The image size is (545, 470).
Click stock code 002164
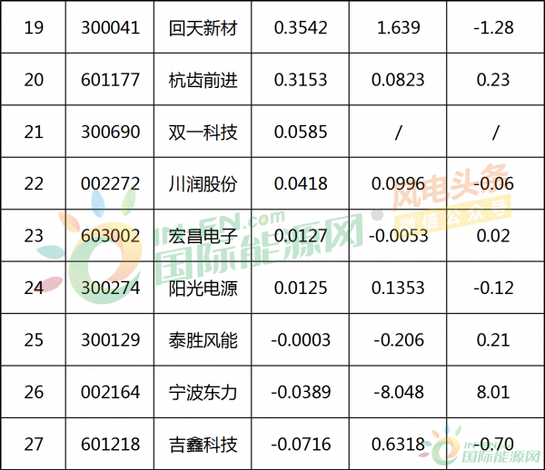click(x=111, y=392)
